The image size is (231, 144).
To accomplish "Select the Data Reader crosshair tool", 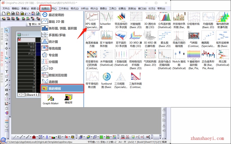I will click(x=7, y=44).
